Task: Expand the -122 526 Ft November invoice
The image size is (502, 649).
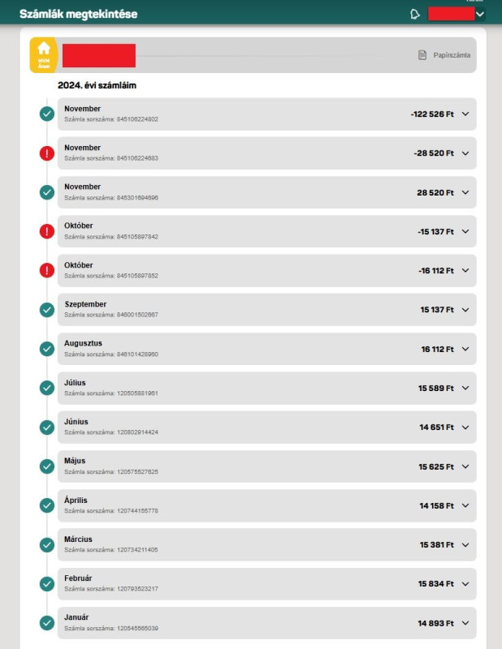Action: [465, 114]
